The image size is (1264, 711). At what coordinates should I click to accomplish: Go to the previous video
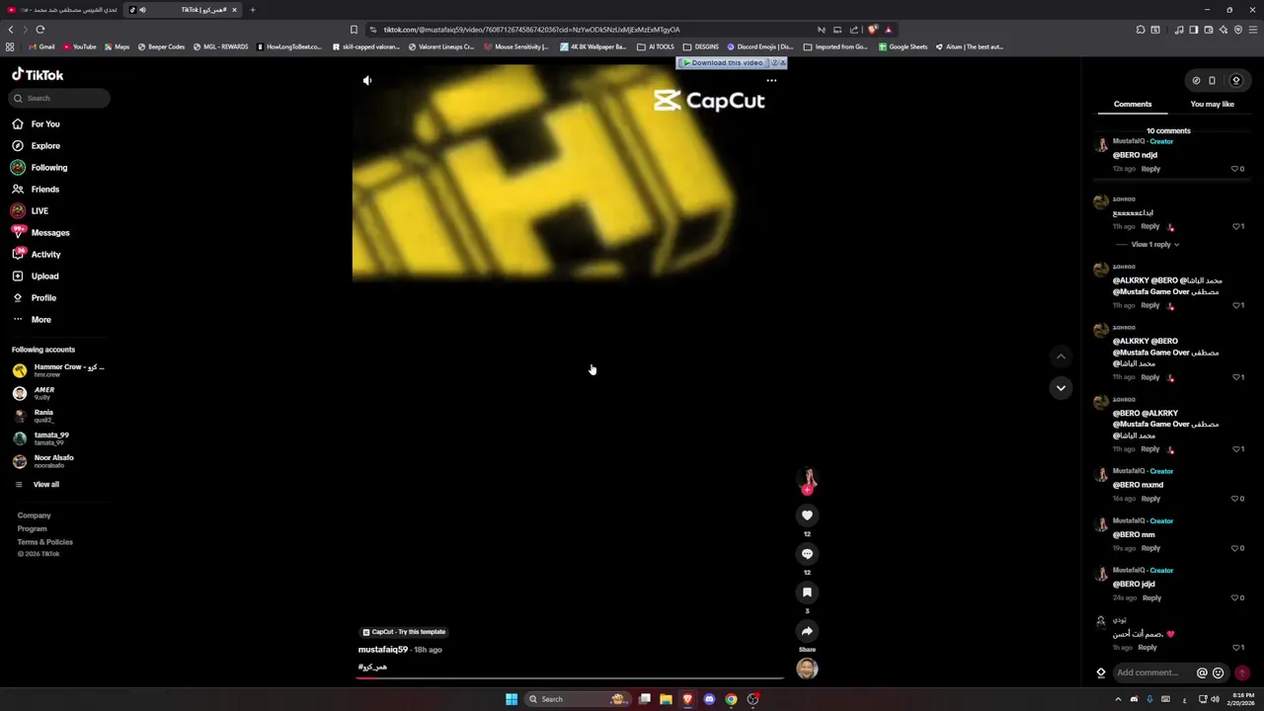(1061, 356)
